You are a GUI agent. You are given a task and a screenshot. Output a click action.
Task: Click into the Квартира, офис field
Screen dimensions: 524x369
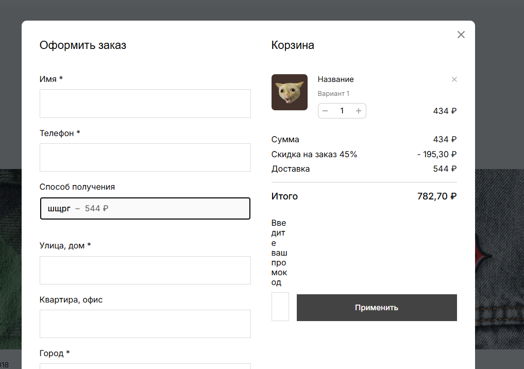[x=145, y=324]
